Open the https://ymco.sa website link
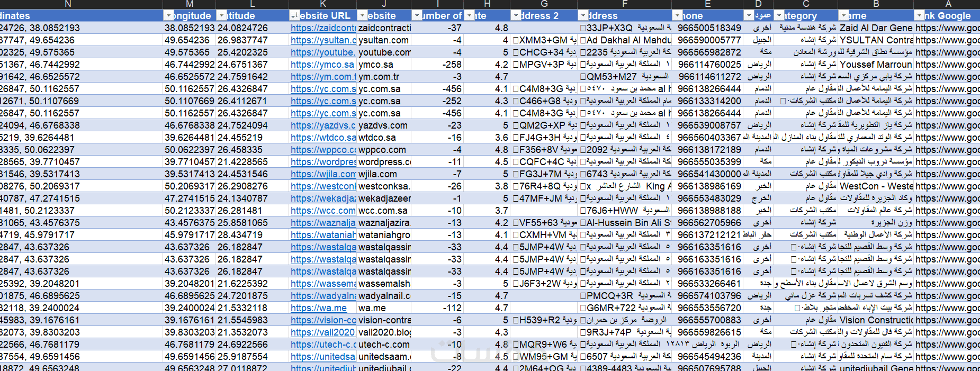Image resolution: width=980 pixels, height=371 pixels. click(322, 64)
